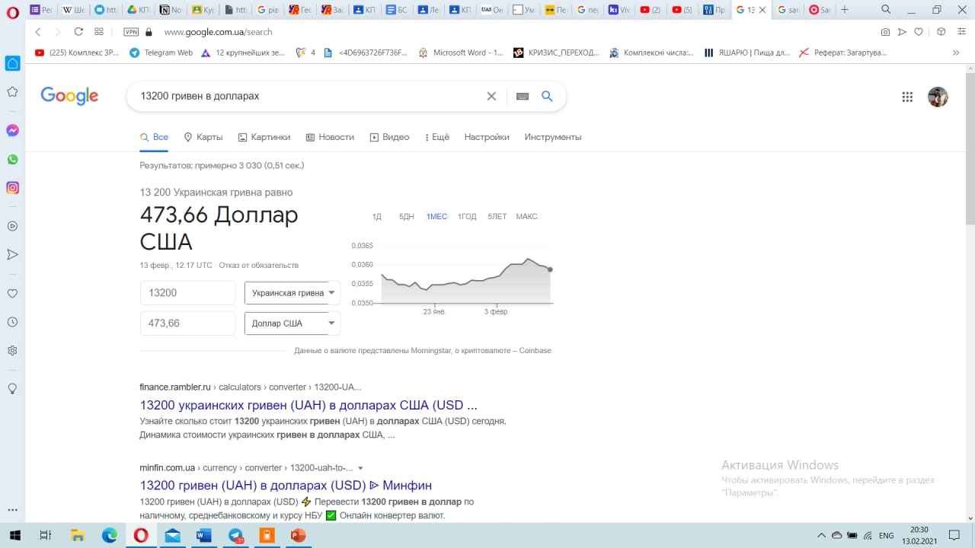The image size is (975, 548).
Task: Open the Доллар США currency dropdown
Action: pyautogui.click(x=292, y=323)
